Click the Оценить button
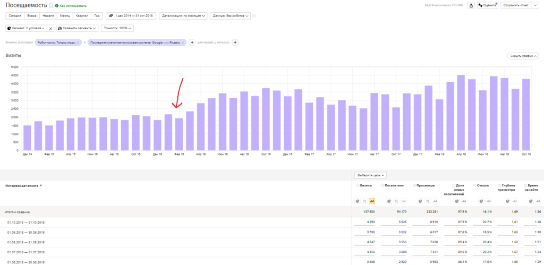544x265 pixels. pyautogui.click(x=487, y=5)
